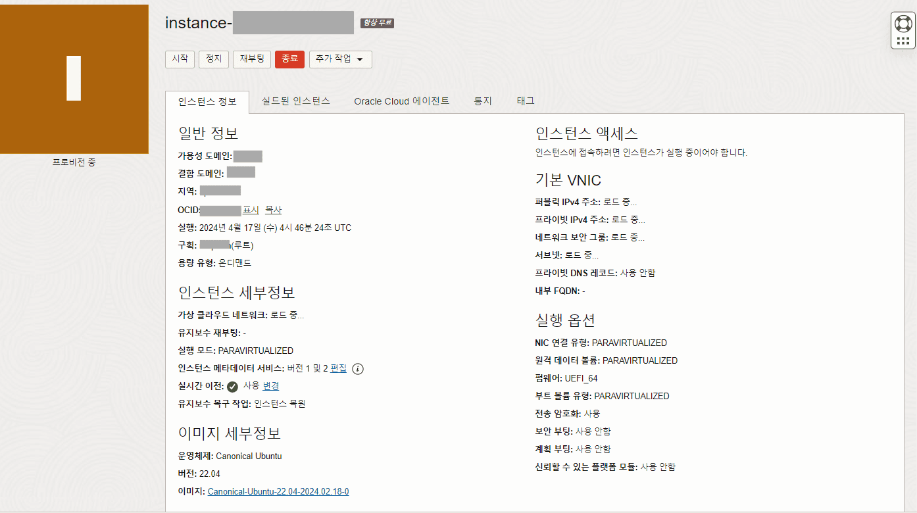
Task: Click the 재부팅 button
Action: point(251,59)
